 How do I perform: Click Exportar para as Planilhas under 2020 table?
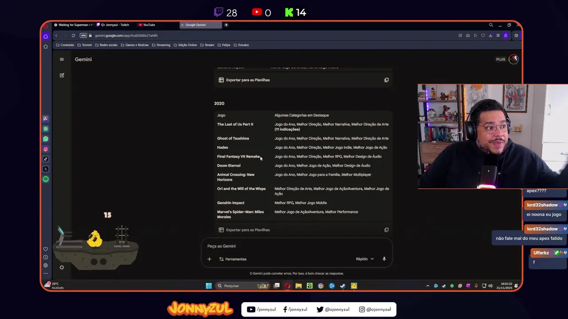click(x=244, y=230)
